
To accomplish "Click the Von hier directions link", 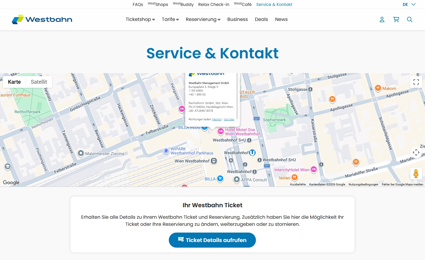I will [x=229, y=119].
